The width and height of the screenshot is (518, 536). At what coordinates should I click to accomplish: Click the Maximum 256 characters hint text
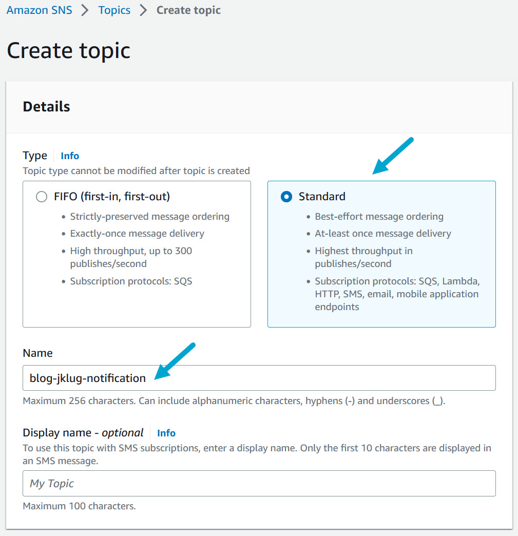coord(234,401)
